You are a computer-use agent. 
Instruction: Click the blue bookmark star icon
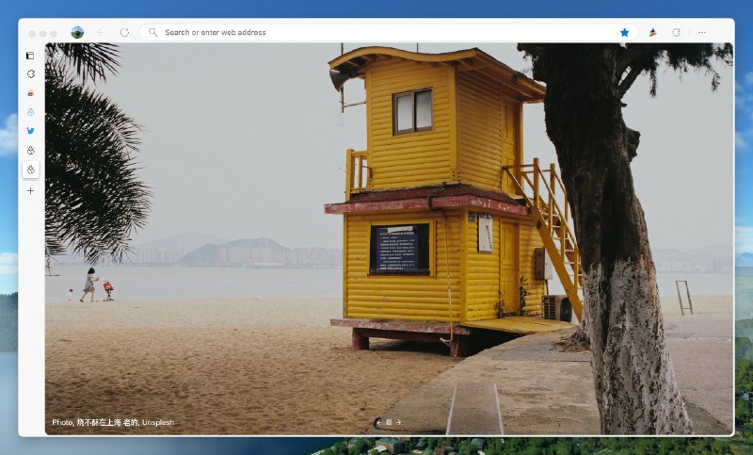(624, 32)
